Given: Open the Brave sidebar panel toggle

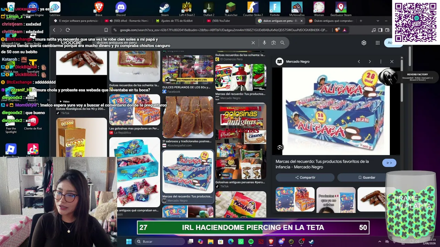Looking at the screenshot, I should click(380, 30).
